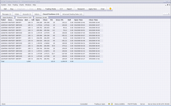Open the System menu

coord(4,5)
